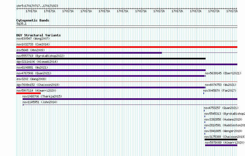
Task: Open nsv4753257 (Quan2021) label
Action: tap(221, 108)
